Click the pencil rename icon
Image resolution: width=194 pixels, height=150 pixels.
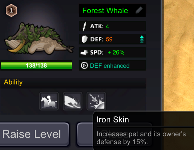click(139, 10)
